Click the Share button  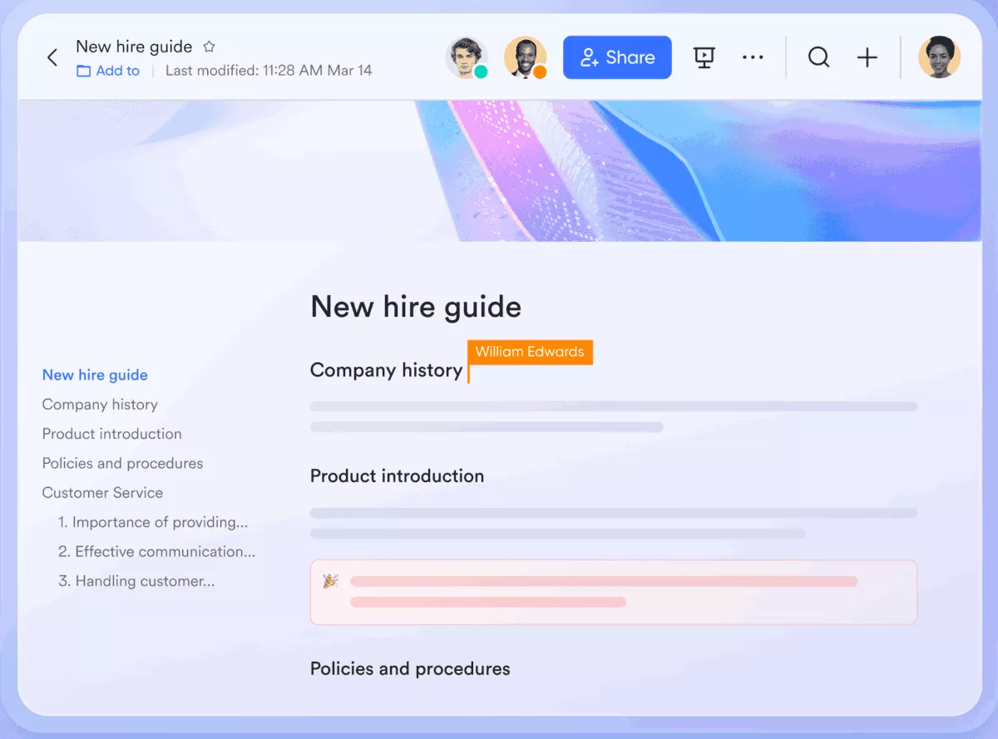617,57
